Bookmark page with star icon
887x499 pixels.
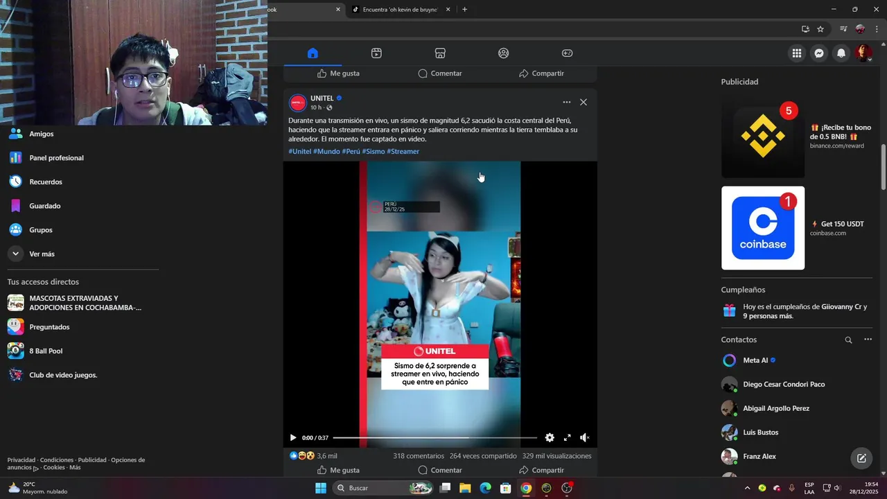click(820, 29)
